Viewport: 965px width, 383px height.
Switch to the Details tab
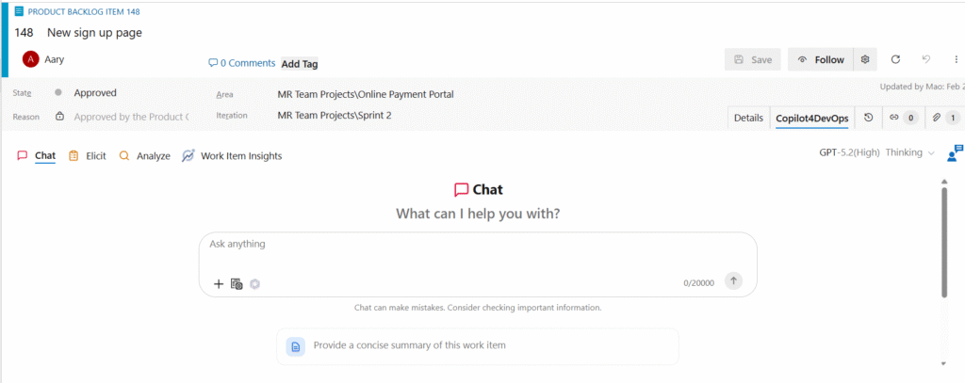[748, 118]
